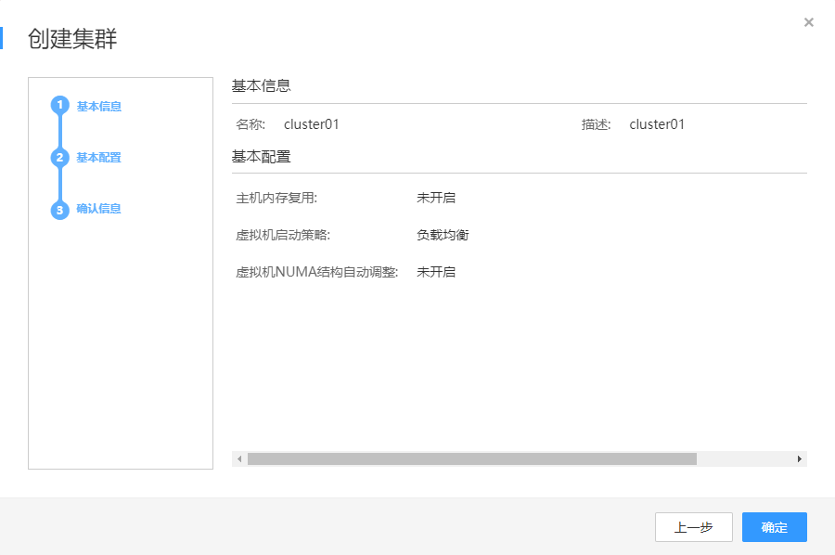The width and height of the screenshot is (835, 555).
Task: Click the 负载均衡 value
Action: click(x=443, y=235)
